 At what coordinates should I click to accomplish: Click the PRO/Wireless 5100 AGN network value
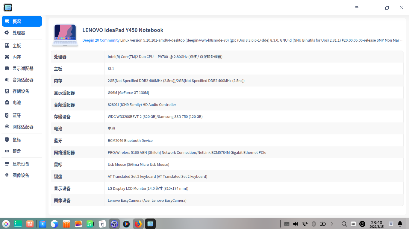point(187,152)
